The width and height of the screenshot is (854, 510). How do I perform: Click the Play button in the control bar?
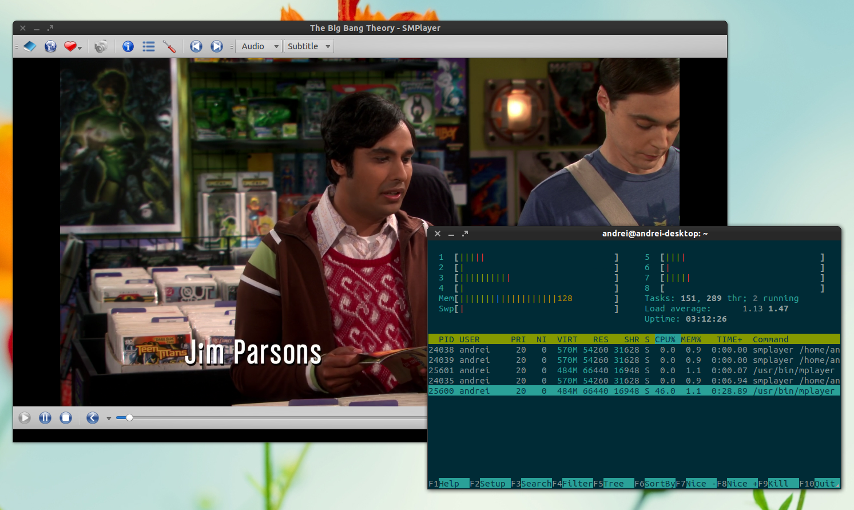(25, 418)
